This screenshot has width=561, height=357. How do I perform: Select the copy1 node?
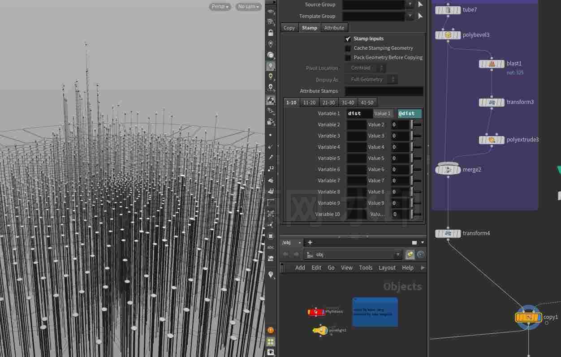(529, 317)
